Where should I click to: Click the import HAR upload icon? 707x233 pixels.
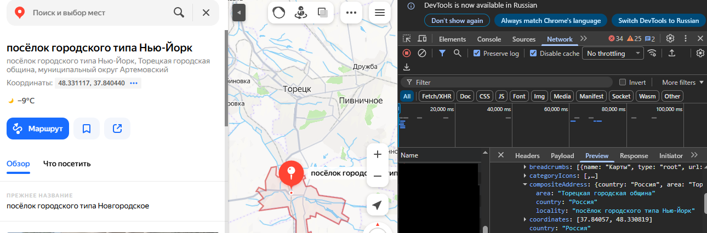click(672, 53)
